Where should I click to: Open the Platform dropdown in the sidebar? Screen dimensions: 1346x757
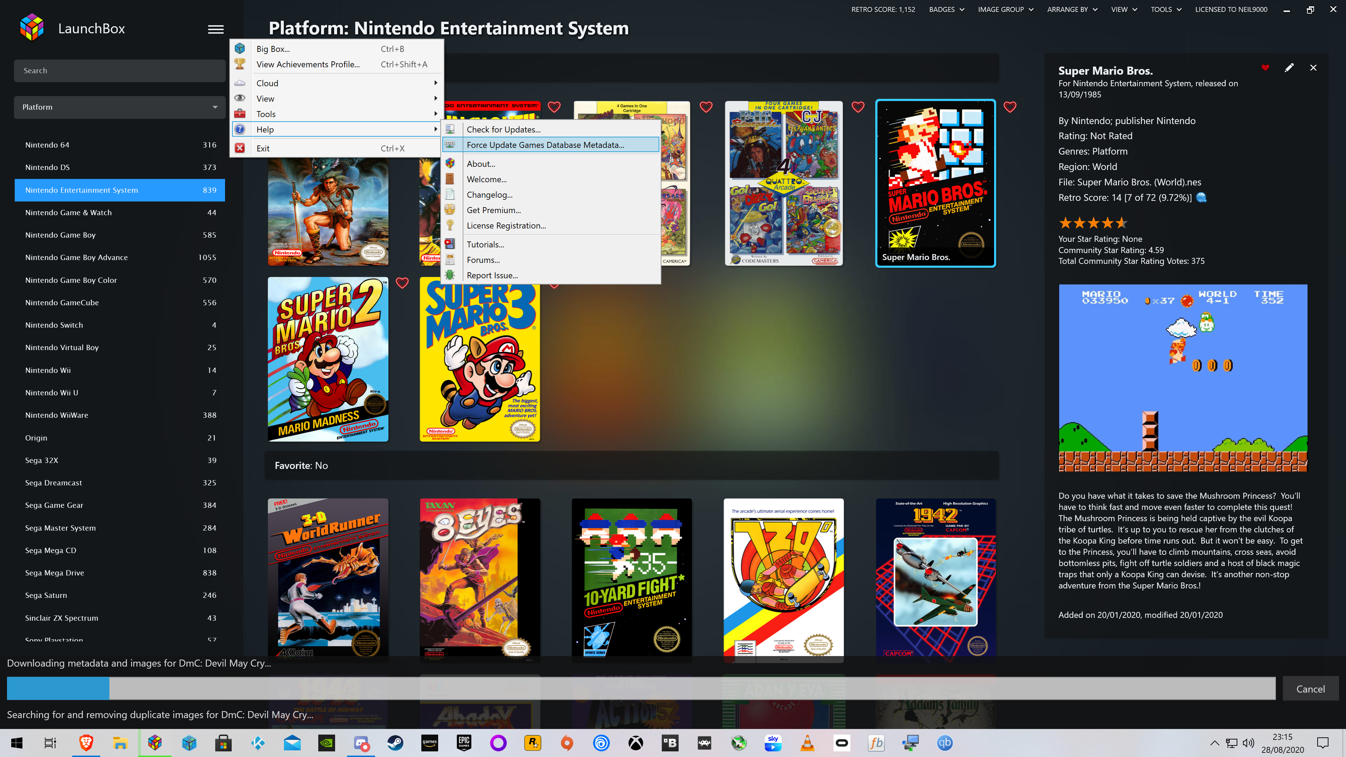point(120,107)
